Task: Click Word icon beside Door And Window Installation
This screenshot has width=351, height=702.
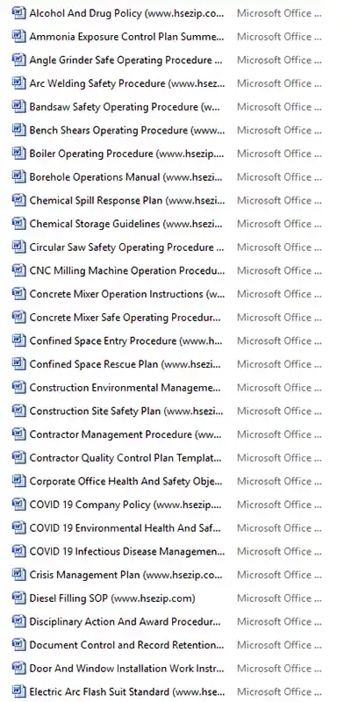Action: click(18, 668)
